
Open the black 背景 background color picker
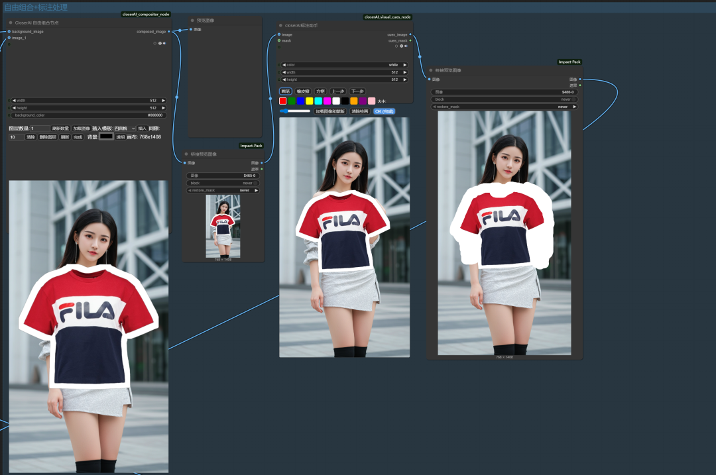coord(106,136)
